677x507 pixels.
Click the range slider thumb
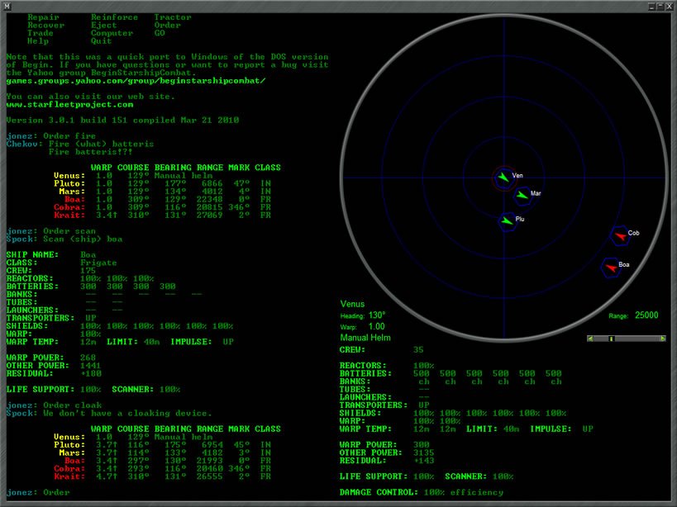[x=611, y=339]
